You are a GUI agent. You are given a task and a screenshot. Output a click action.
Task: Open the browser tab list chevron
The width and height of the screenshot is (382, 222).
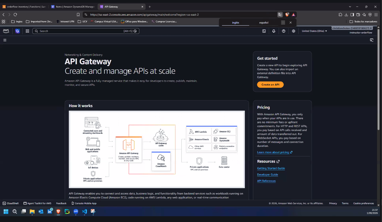[350, 7]
